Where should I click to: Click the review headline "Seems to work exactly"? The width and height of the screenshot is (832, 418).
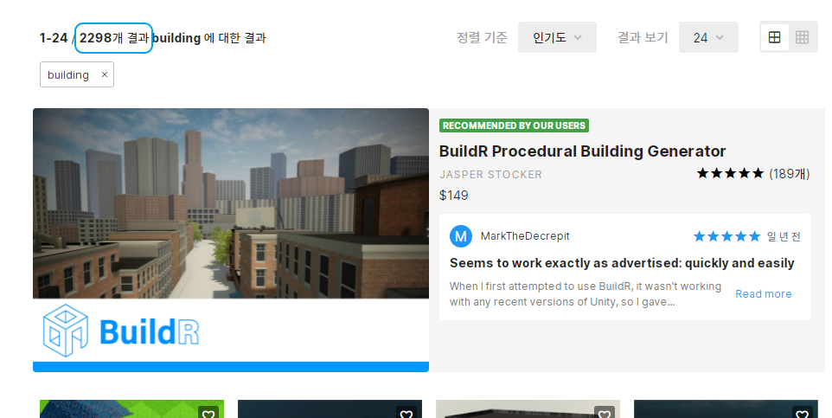click(622, 263)
